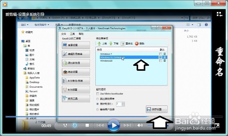Open the 文件 menu in EasyBCD
Viewport: 228px width, 136px height.
64,34
